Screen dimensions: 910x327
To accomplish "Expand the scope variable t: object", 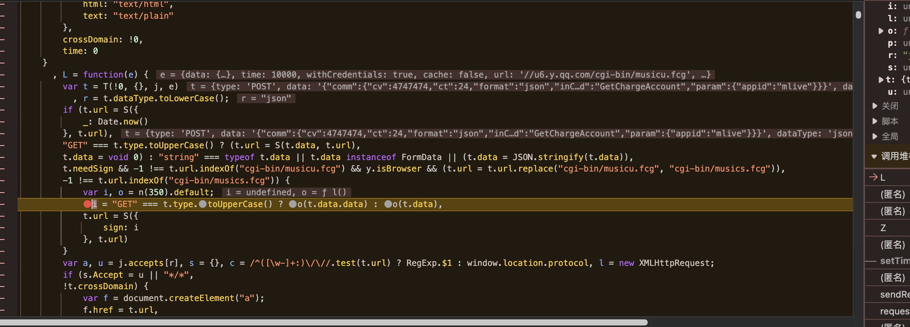I will pos(881,80).
